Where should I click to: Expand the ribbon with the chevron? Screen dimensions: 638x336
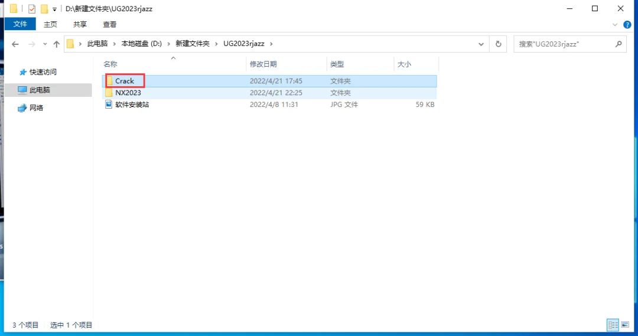click(615, 25)
